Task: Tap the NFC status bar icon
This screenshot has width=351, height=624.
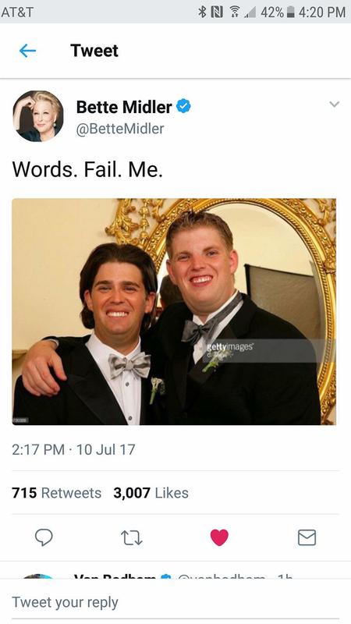Action: [217, 12]
